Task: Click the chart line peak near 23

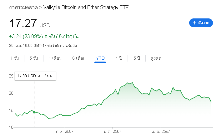Action: point(133,82)
